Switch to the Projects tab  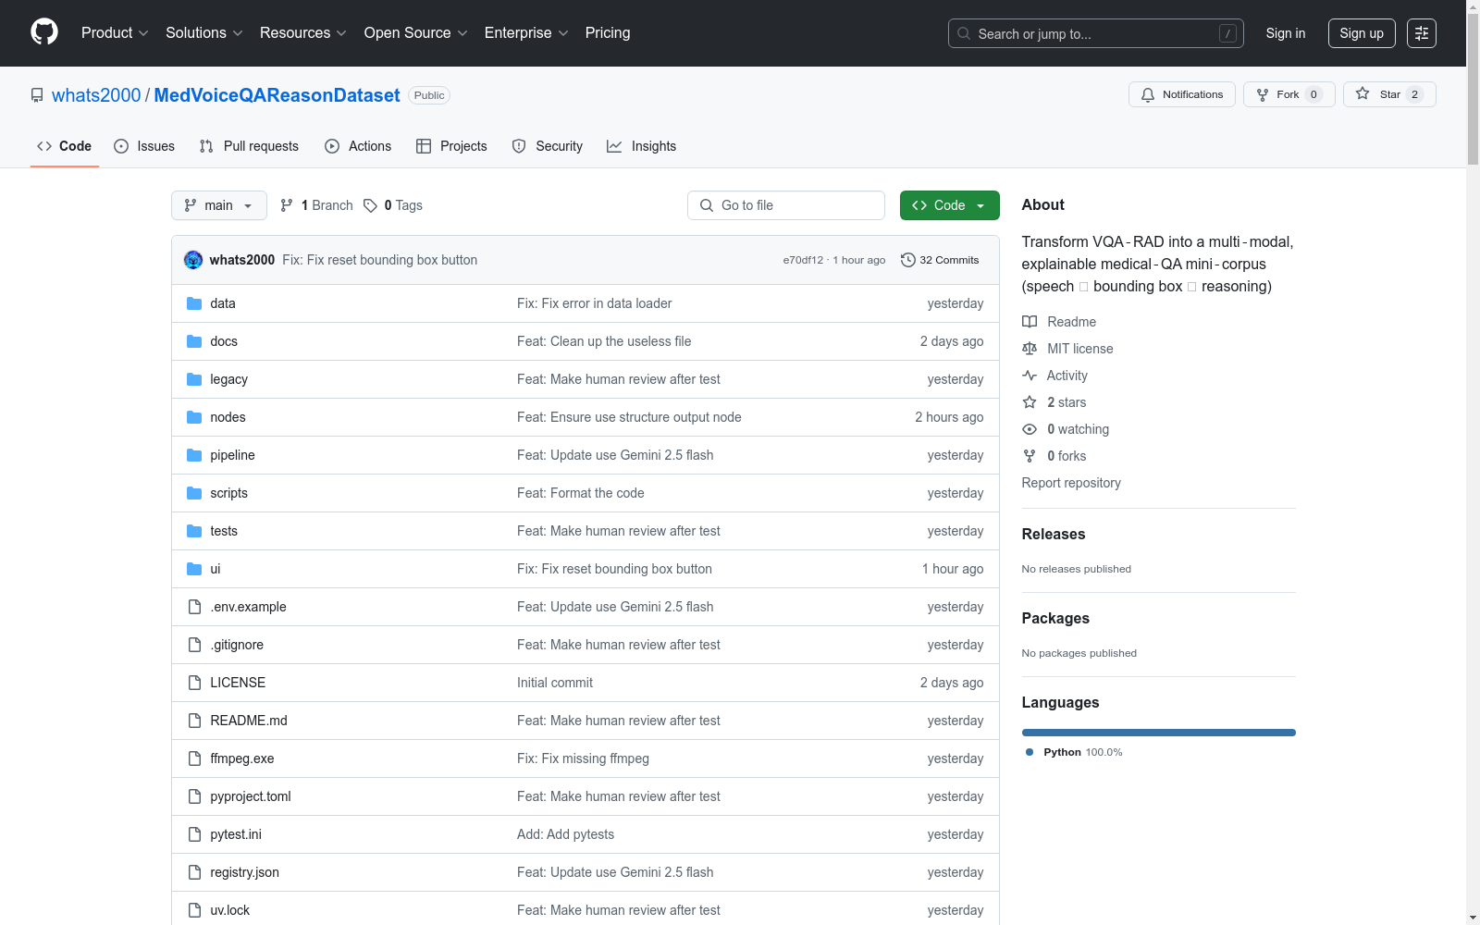click(451, 146)
